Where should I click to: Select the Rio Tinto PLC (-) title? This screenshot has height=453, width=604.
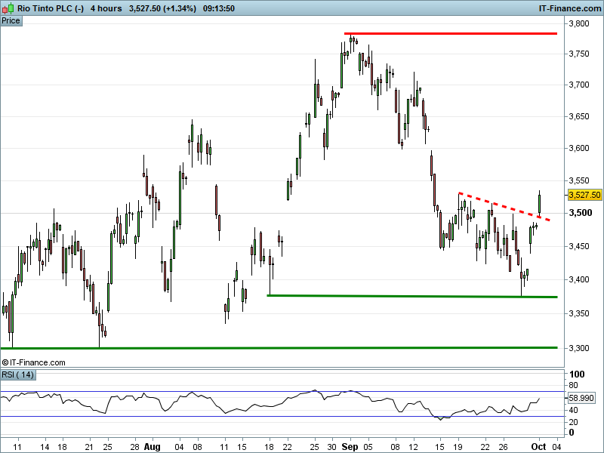point(51,8)
